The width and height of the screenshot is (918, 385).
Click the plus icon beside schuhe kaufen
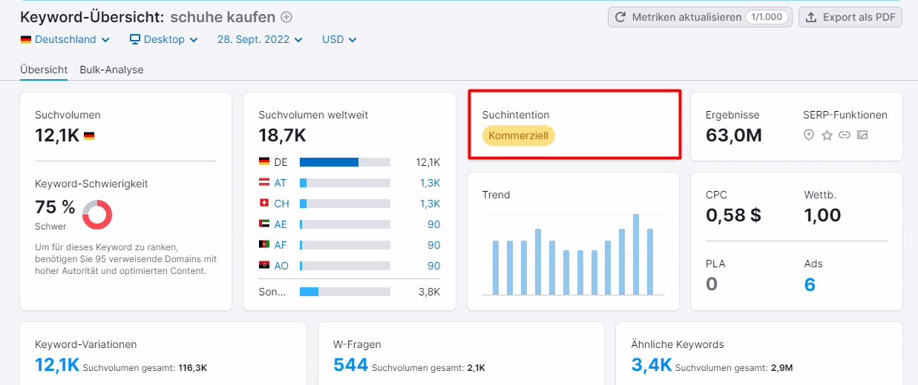(286, 17)
